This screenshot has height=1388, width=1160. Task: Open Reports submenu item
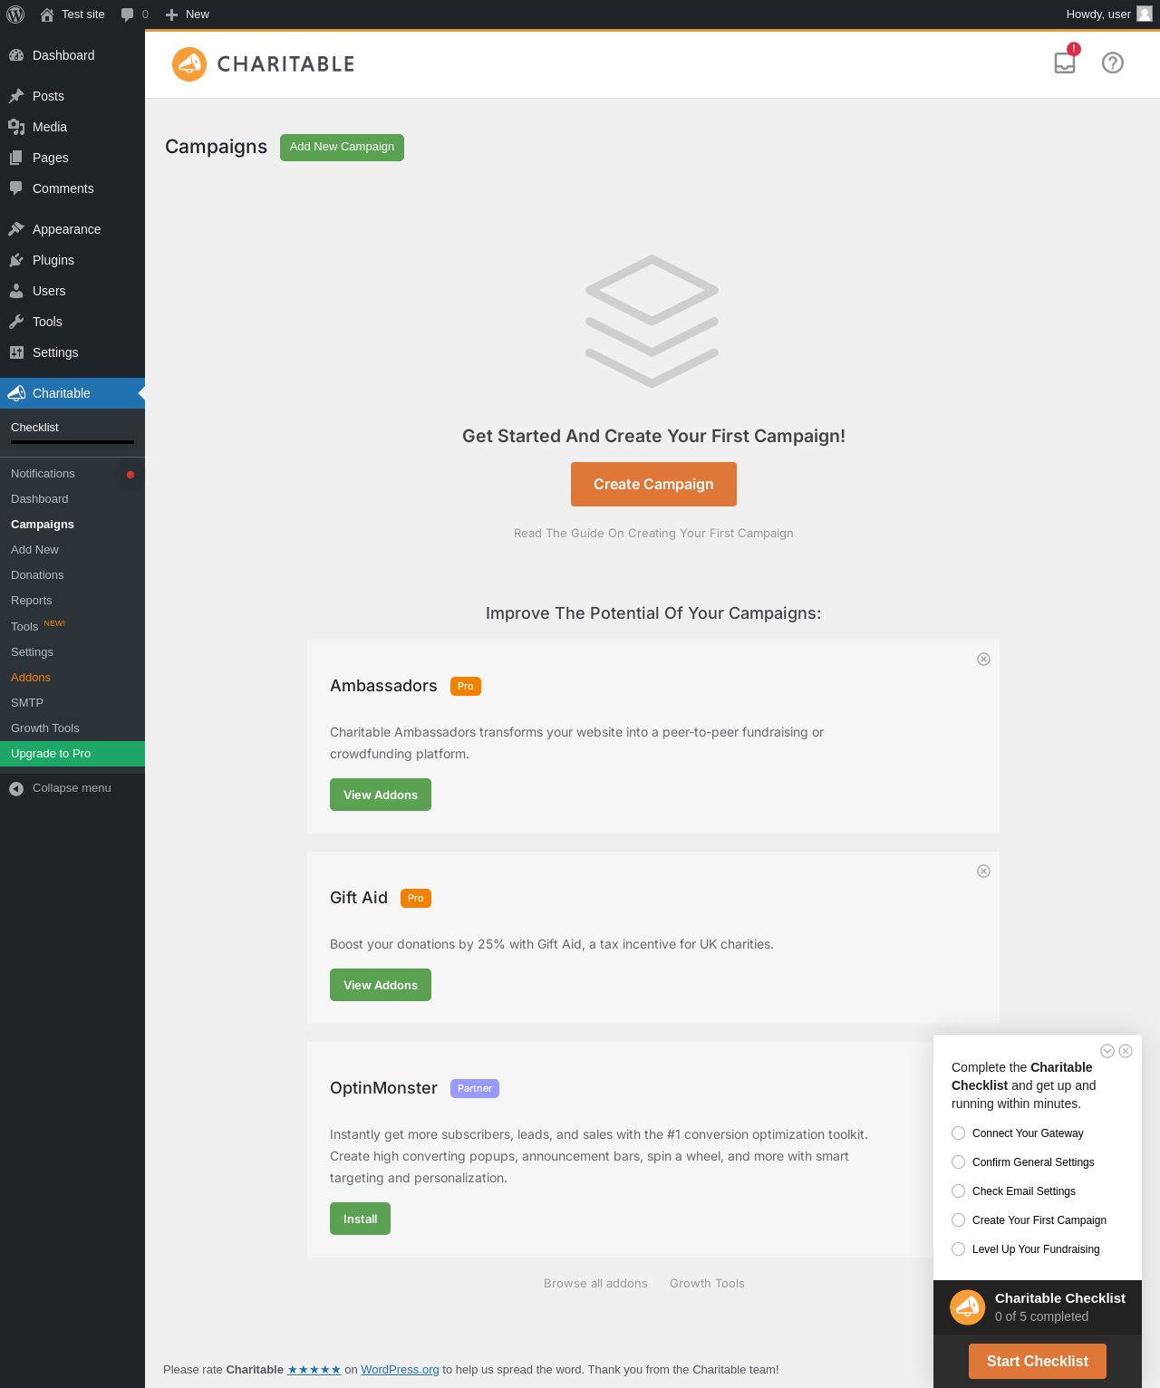point(72,601)
